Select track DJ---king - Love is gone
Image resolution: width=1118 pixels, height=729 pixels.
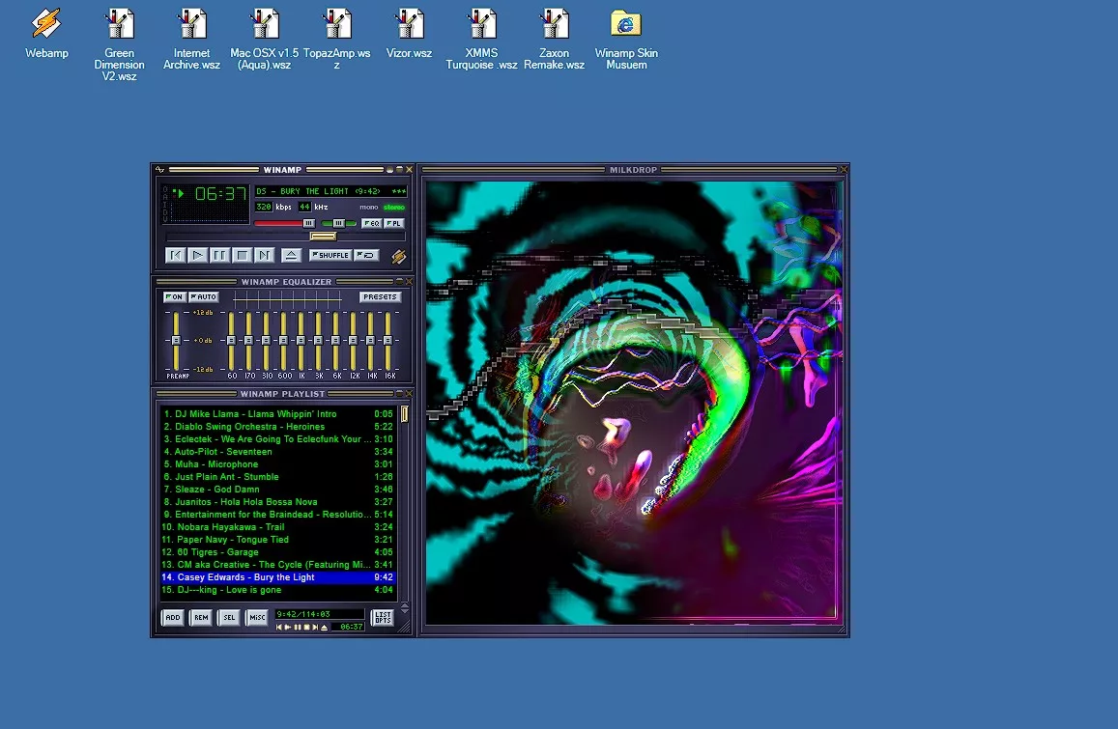[277, 589]
